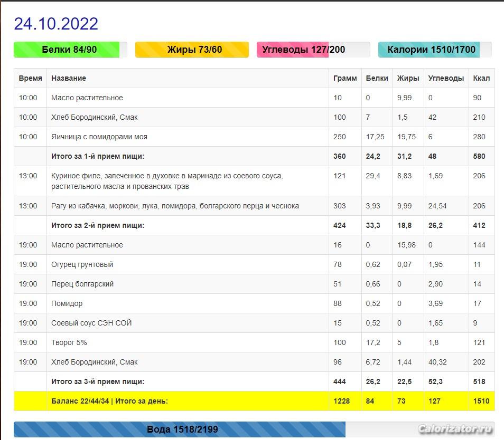This screenshot has width=504, height=440.
Task: Open the Яичница с помидорами моя entry
Action: click(x=99, y=137)
